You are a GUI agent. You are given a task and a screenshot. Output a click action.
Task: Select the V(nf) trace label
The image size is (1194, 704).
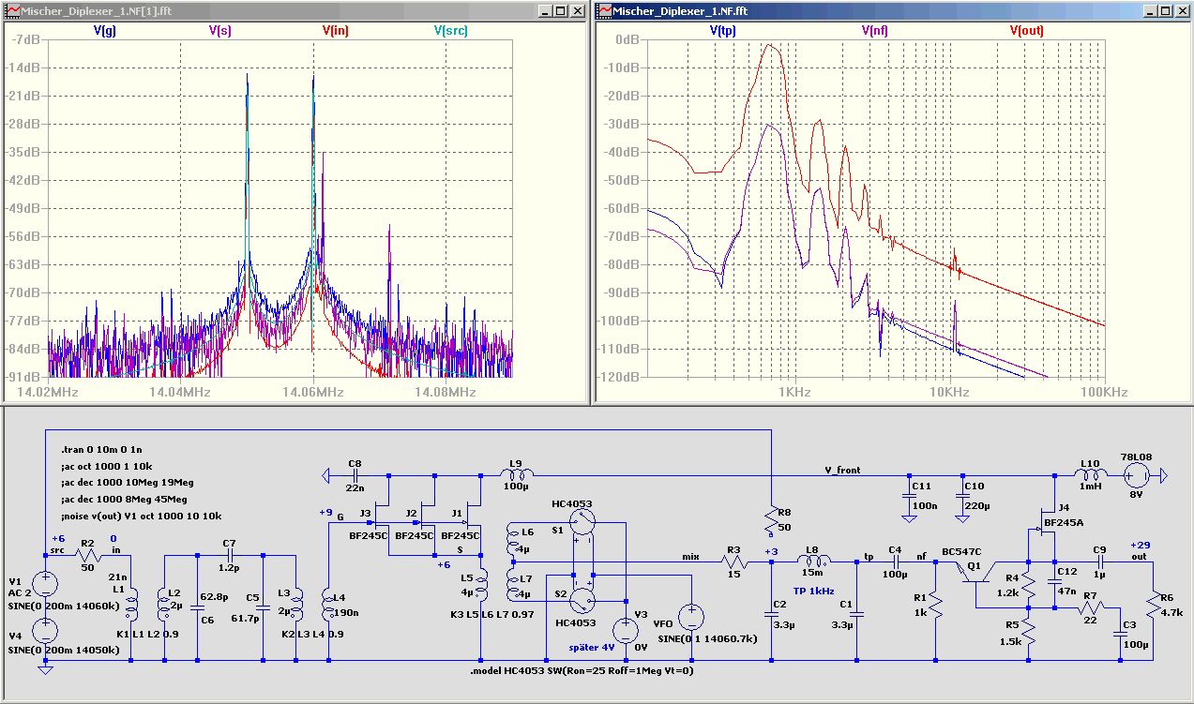pyautogui.click(x=874, y=31)
